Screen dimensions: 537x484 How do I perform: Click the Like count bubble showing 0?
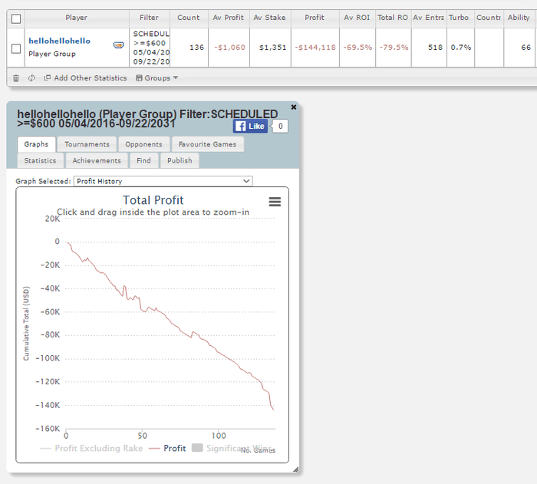coord(281,127)
